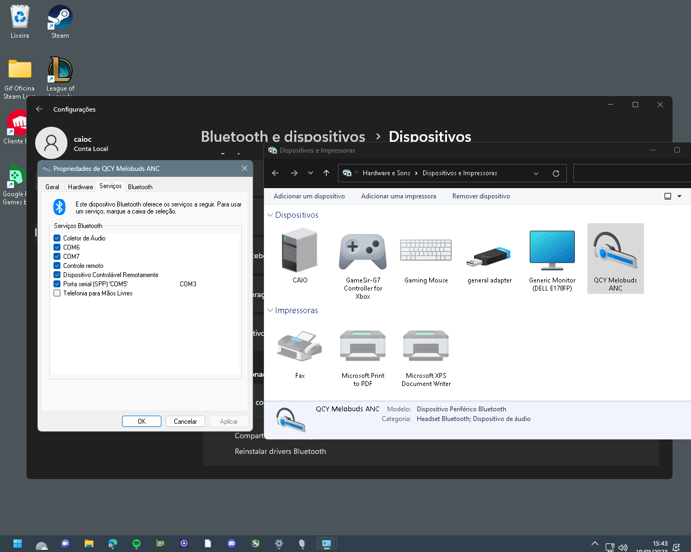This screenshot has width=691, height=552.
Task: Open the Bluetooth tab in properties
Action: 140,187
